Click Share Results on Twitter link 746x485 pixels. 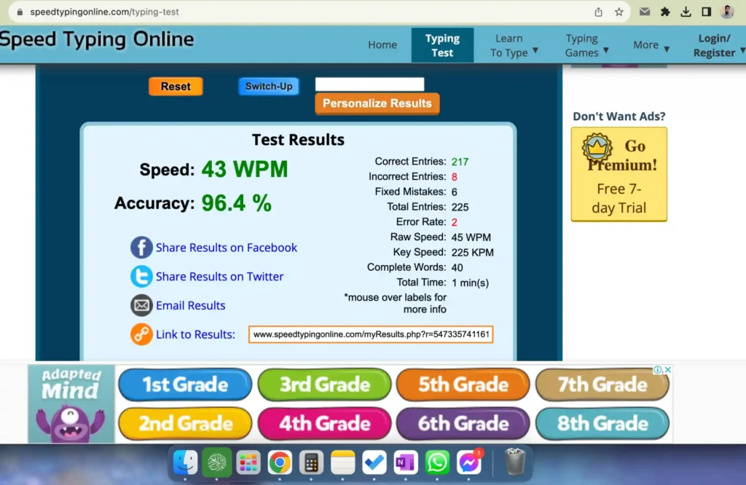pyautogui.click(x=220, y=277)
